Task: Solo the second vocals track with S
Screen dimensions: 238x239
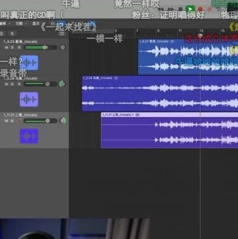Action: tap(12, 84)
